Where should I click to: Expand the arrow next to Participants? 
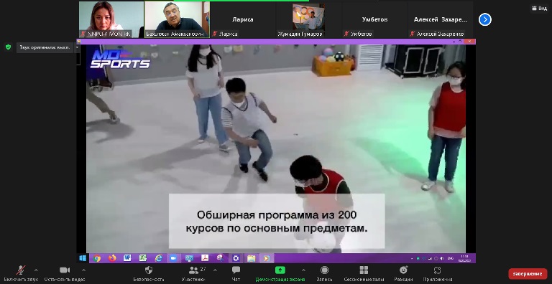click(215, 270)
